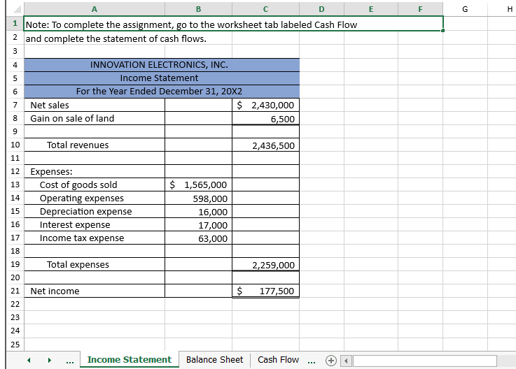Select cost of goods value 1,565,000

(198, 184)
